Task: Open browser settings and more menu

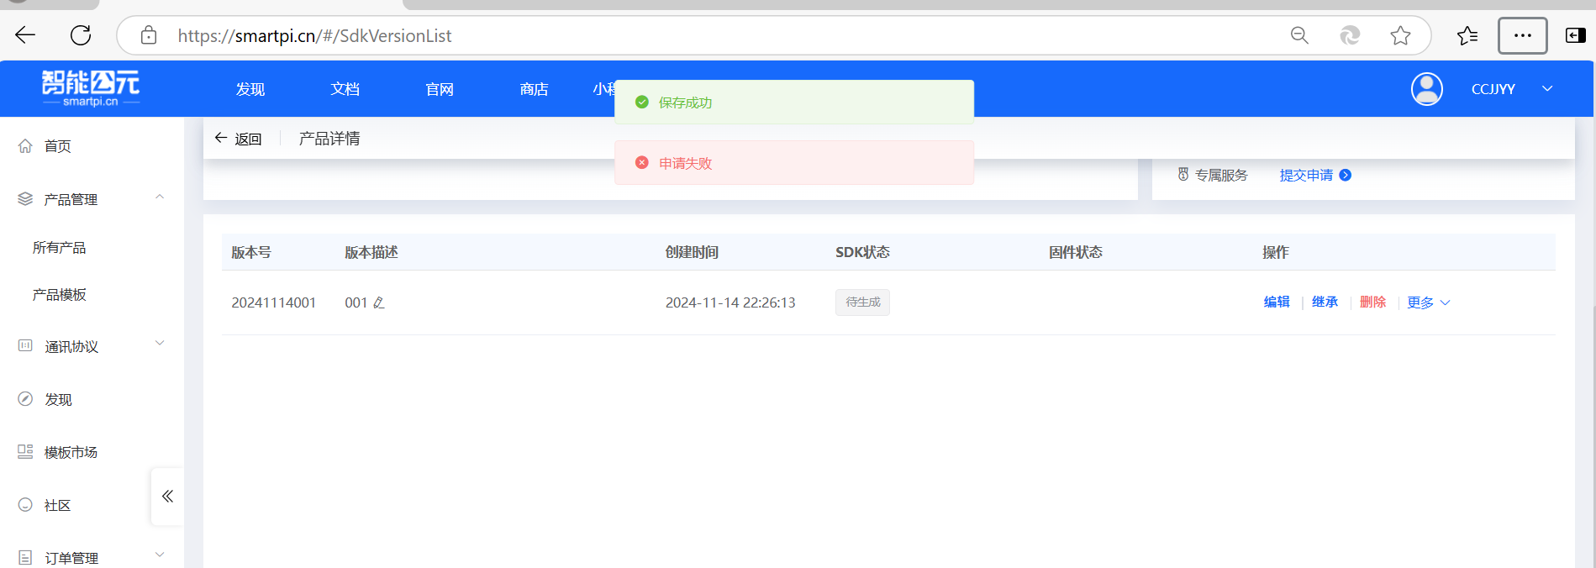Action: [1522, 35]
